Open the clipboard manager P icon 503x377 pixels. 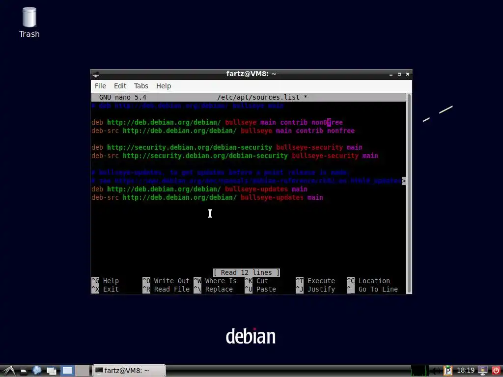pyautogui.click(x=448, y=371)
